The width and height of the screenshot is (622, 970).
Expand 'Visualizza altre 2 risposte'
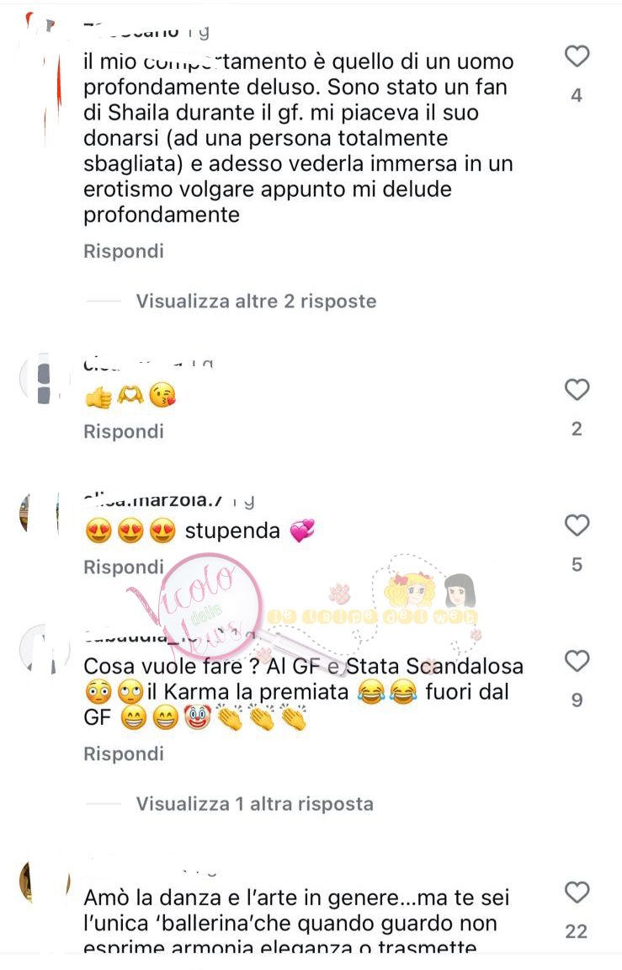click(x=256, y=301)
